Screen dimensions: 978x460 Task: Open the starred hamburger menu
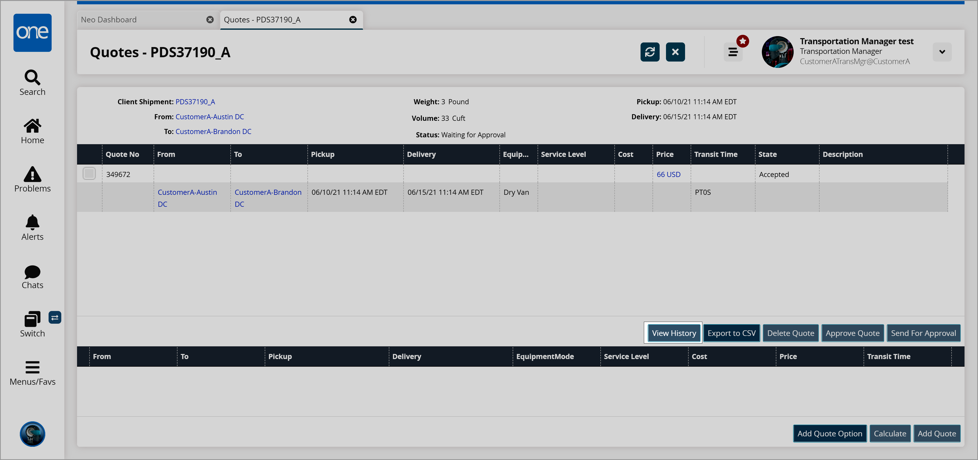[x=733, y=52]
